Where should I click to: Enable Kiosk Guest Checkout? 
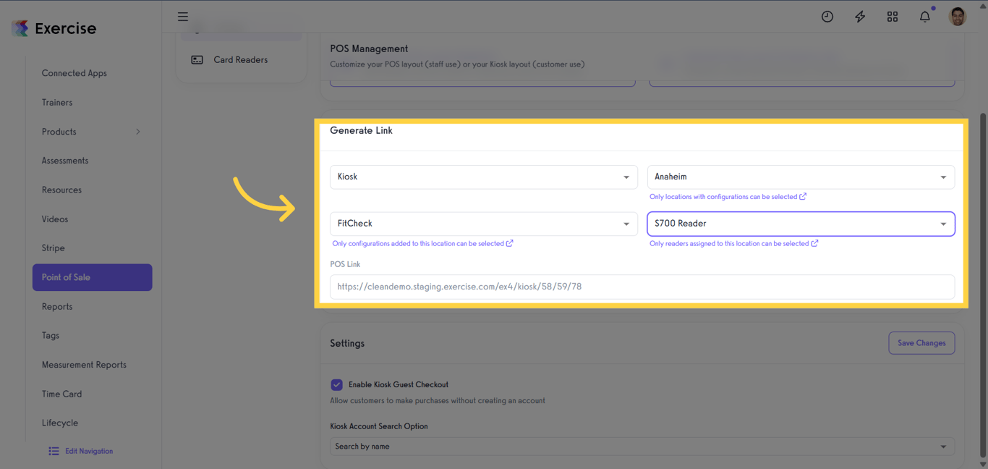[336, 384]
